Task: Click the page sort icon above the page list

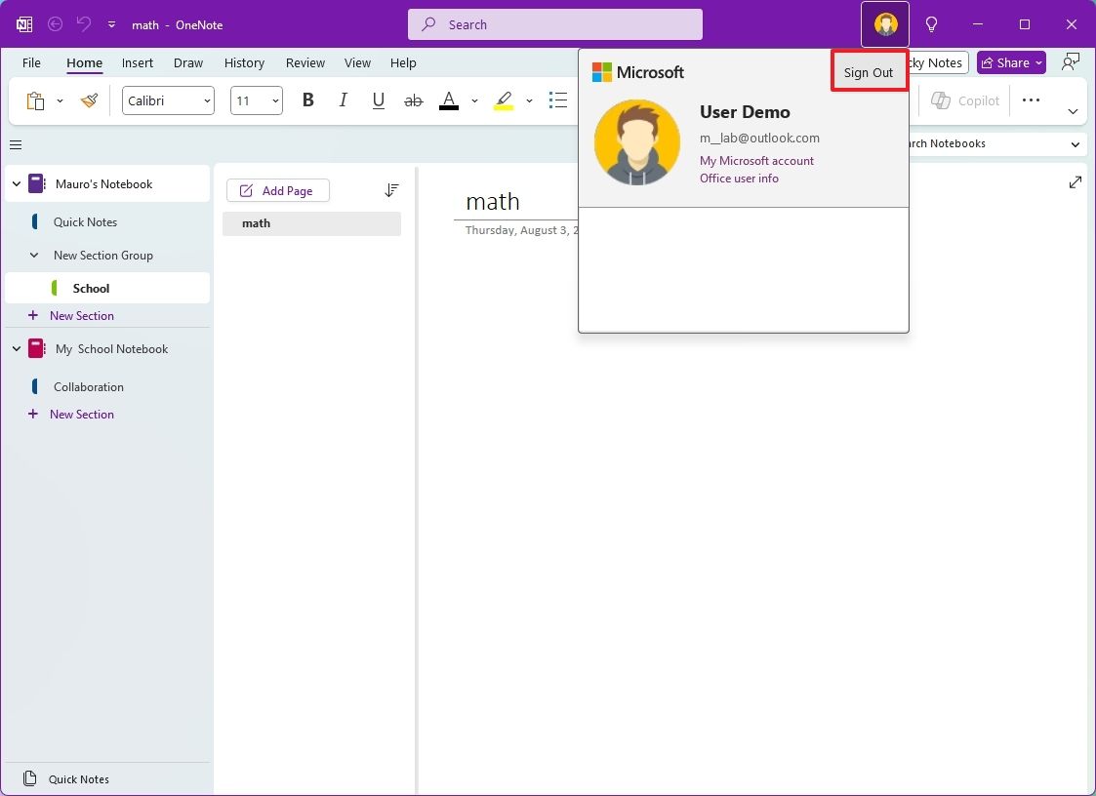Action: click(x=391, y=189)
